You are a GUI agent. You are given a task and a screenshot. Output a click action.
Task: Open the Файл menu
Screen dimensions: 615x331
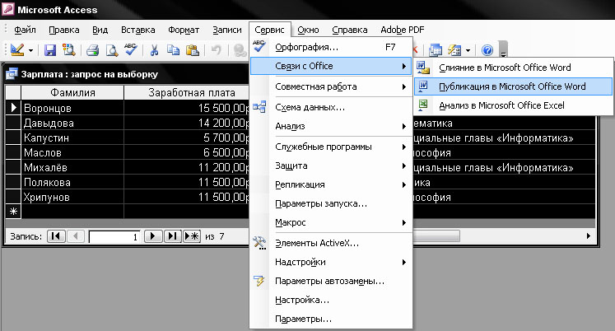(x=25, y=30)
